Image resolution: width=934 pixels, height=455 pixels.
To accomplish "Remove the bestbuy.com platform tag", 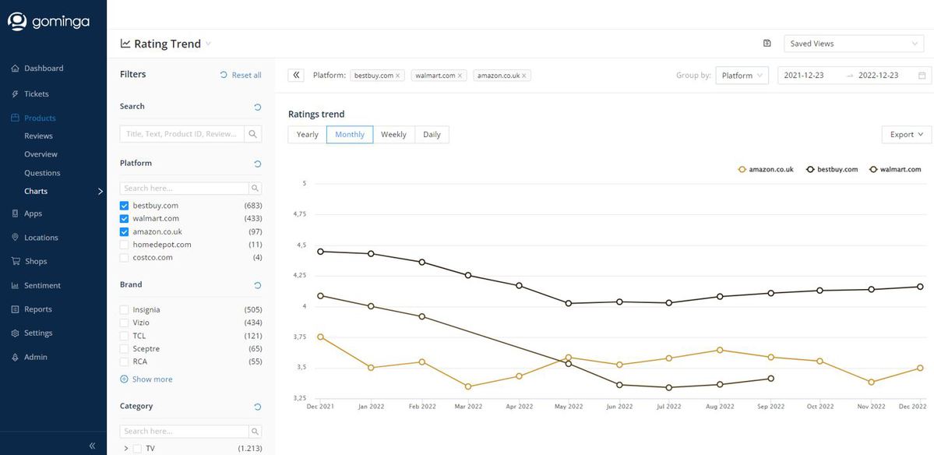I will point(398,76).
